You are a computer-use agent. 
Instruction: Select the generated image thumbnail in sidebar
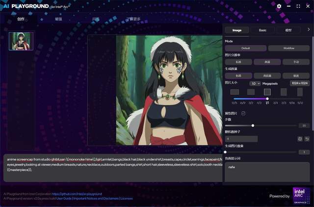click(x=21, y=41)
